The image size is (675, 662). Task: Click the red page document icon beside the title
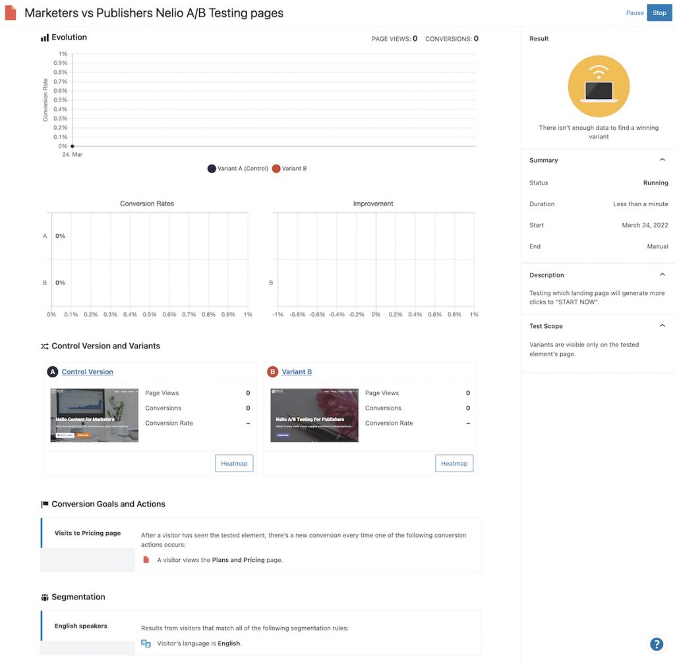click(11, 13)
